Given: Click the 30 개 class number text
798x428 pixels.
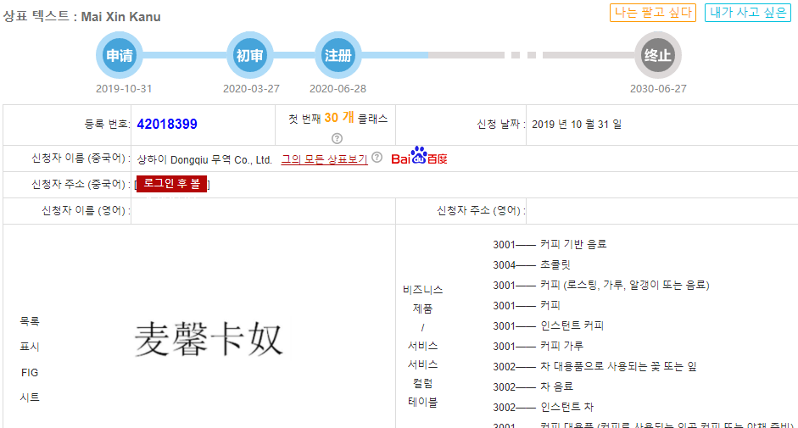Looking at the screenshot, I should (x=339, y=118).
